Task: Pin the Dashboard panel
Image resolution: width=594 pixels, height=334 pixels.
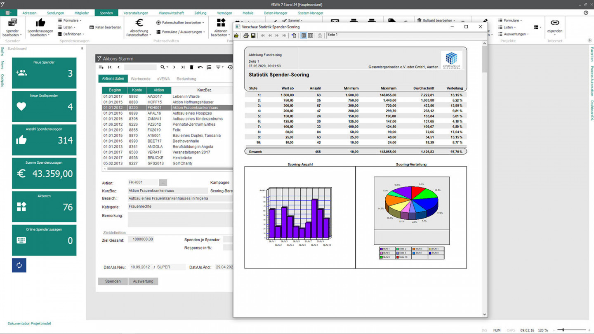Action: pos(82,49)
